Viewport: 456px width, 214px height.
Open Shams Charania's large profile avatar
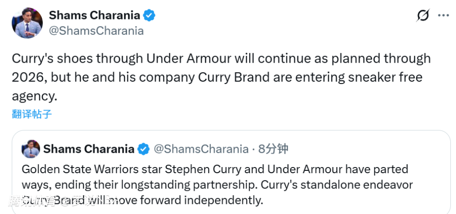click(28, 23)
